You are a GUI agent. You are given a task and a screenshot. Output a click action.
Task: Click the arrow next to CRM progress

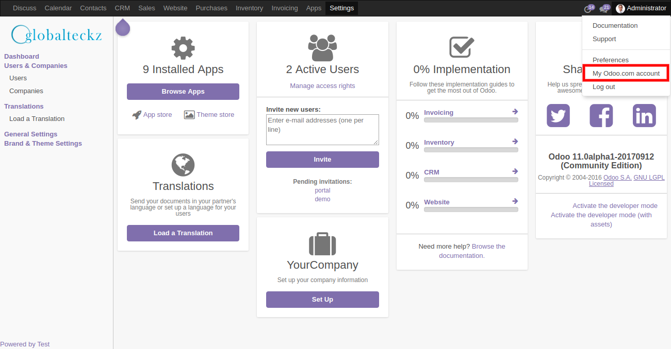click(515, 171)
